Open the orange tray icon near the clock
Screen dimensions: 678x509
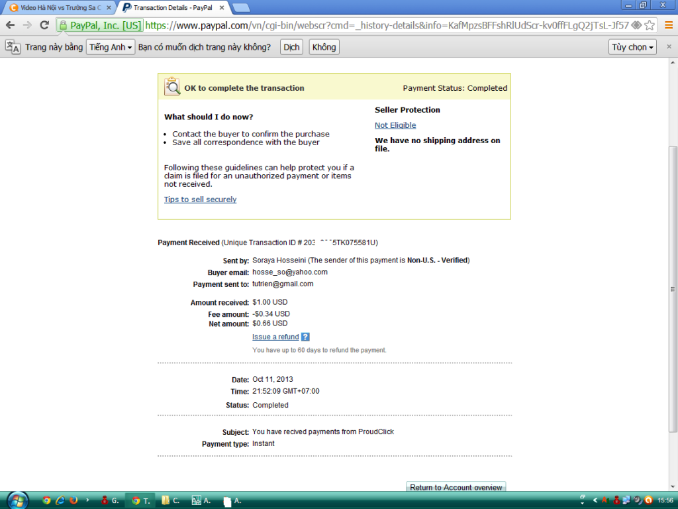tap(648, 500)
